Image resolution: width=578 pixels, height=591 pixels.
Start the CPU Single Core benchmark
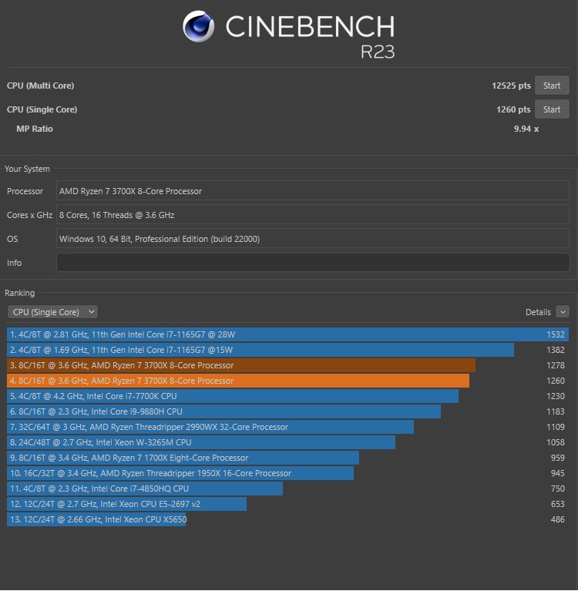tap(552, 109)
